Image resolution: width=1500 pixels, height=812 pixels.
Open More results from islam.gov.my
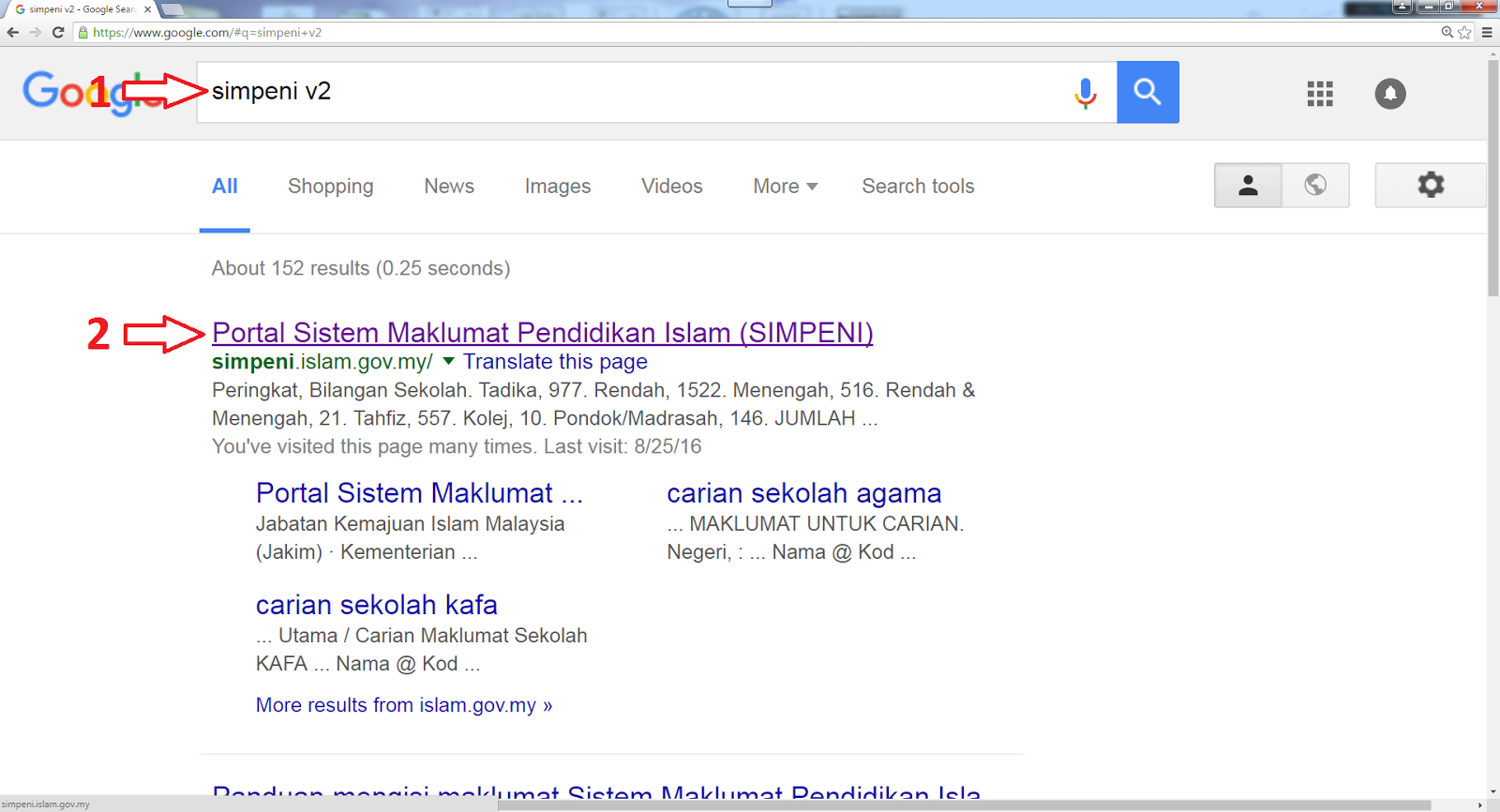(404, 705)
